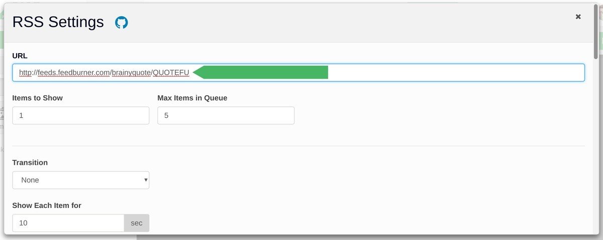Image resolution: width=603 pixels, height=240 pixels.
Task: Select the Max Items in Queue label
Action: (192, 98)
